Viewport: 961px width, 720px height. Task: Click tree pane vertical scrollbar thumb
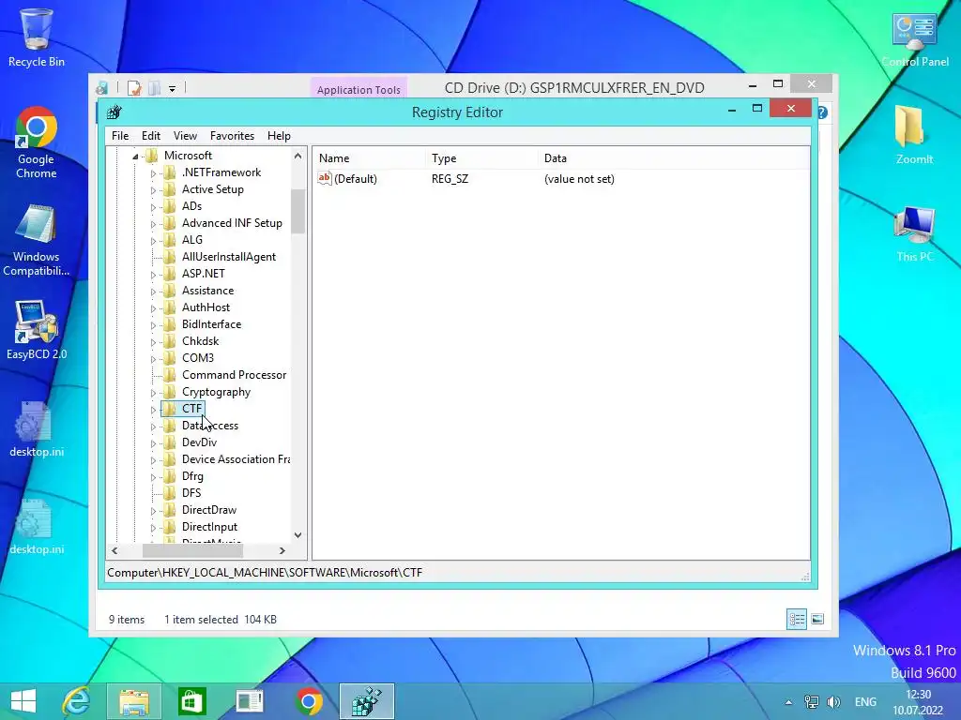(297, 211)
